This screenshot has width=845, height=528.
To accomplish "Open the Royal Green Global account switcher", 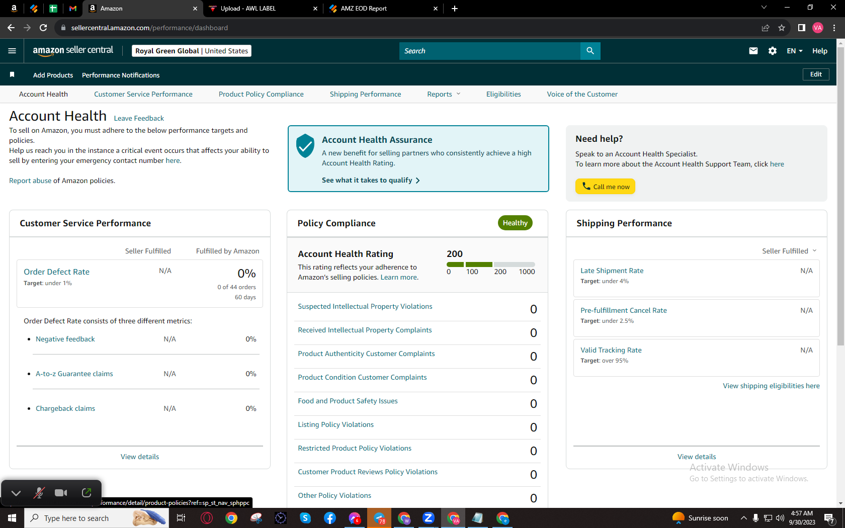I will [x=192, y=51].
